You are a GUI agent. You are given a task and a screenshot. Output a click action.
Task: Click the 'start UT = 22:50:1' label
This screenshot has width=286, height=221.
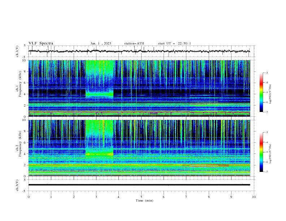(174, 43)
